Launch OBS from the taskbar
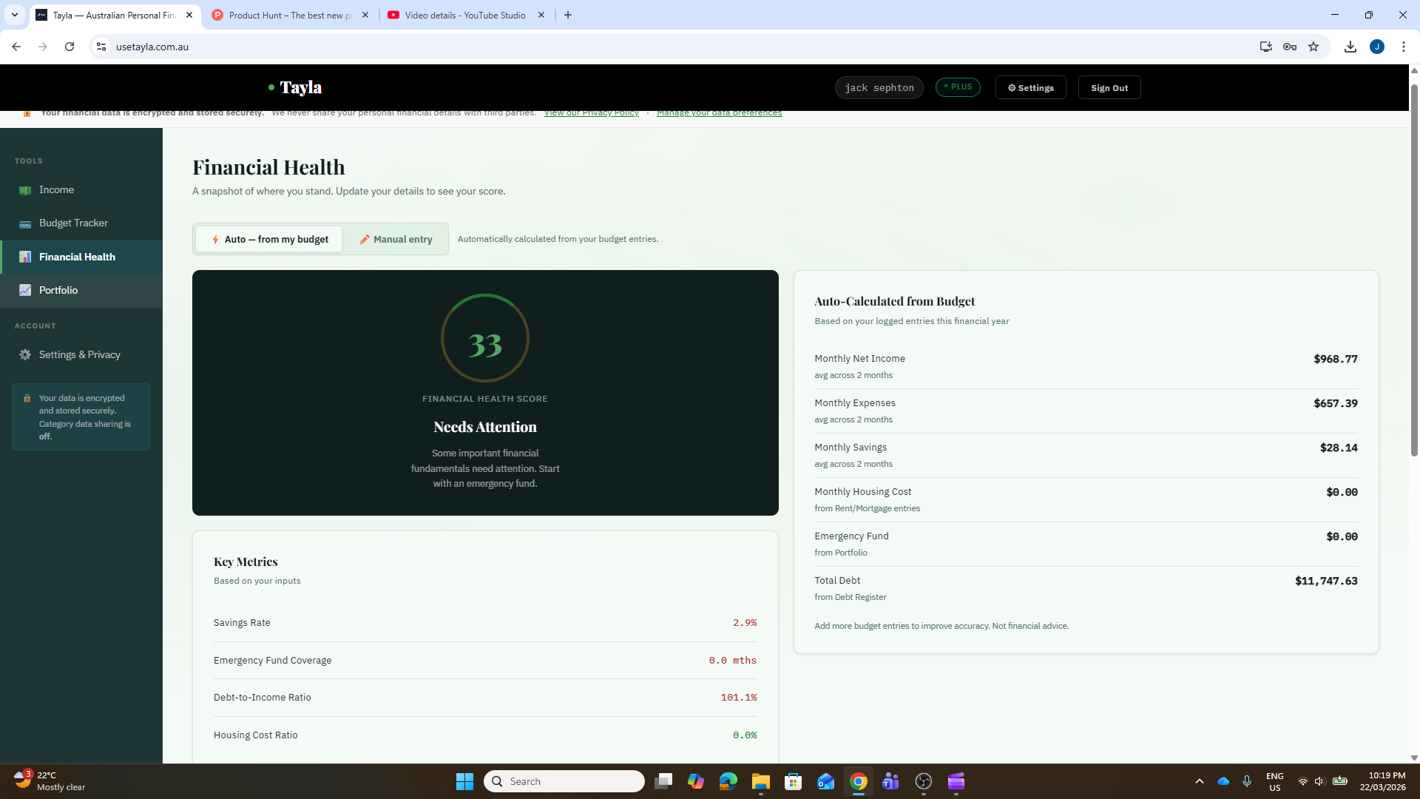 click(x=923, y=781)
